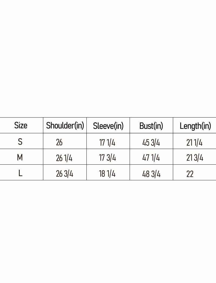Select the S size row label
Screen dimensions: 216x283
pyautogui.click(x=20, y=142)
